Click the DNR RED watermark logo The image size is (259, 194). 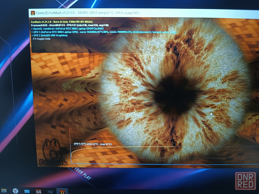click(x=245, y=181)
